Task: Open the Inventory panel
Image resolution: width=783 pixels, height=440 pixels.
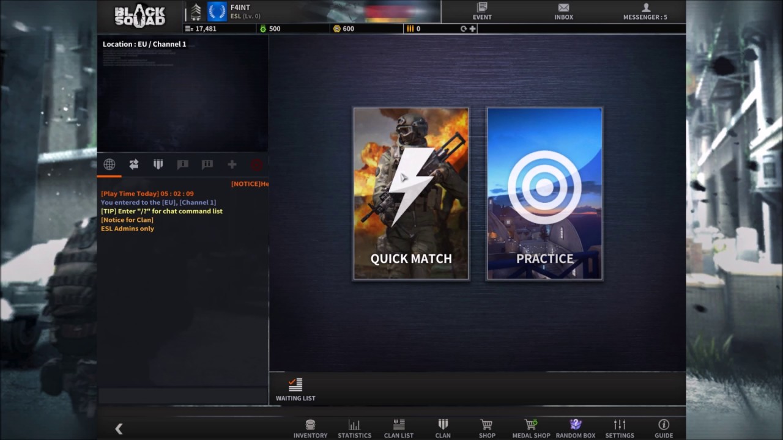Action: point(310,428)
